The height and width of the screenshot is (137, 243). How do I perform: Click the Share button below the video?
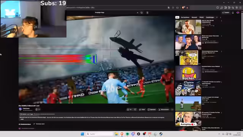click(x=142, y=110)
